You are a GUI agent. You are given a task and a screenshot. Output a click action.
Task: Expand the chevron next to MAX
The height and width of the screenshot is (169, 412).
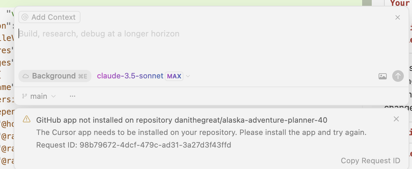coord(188,76)
